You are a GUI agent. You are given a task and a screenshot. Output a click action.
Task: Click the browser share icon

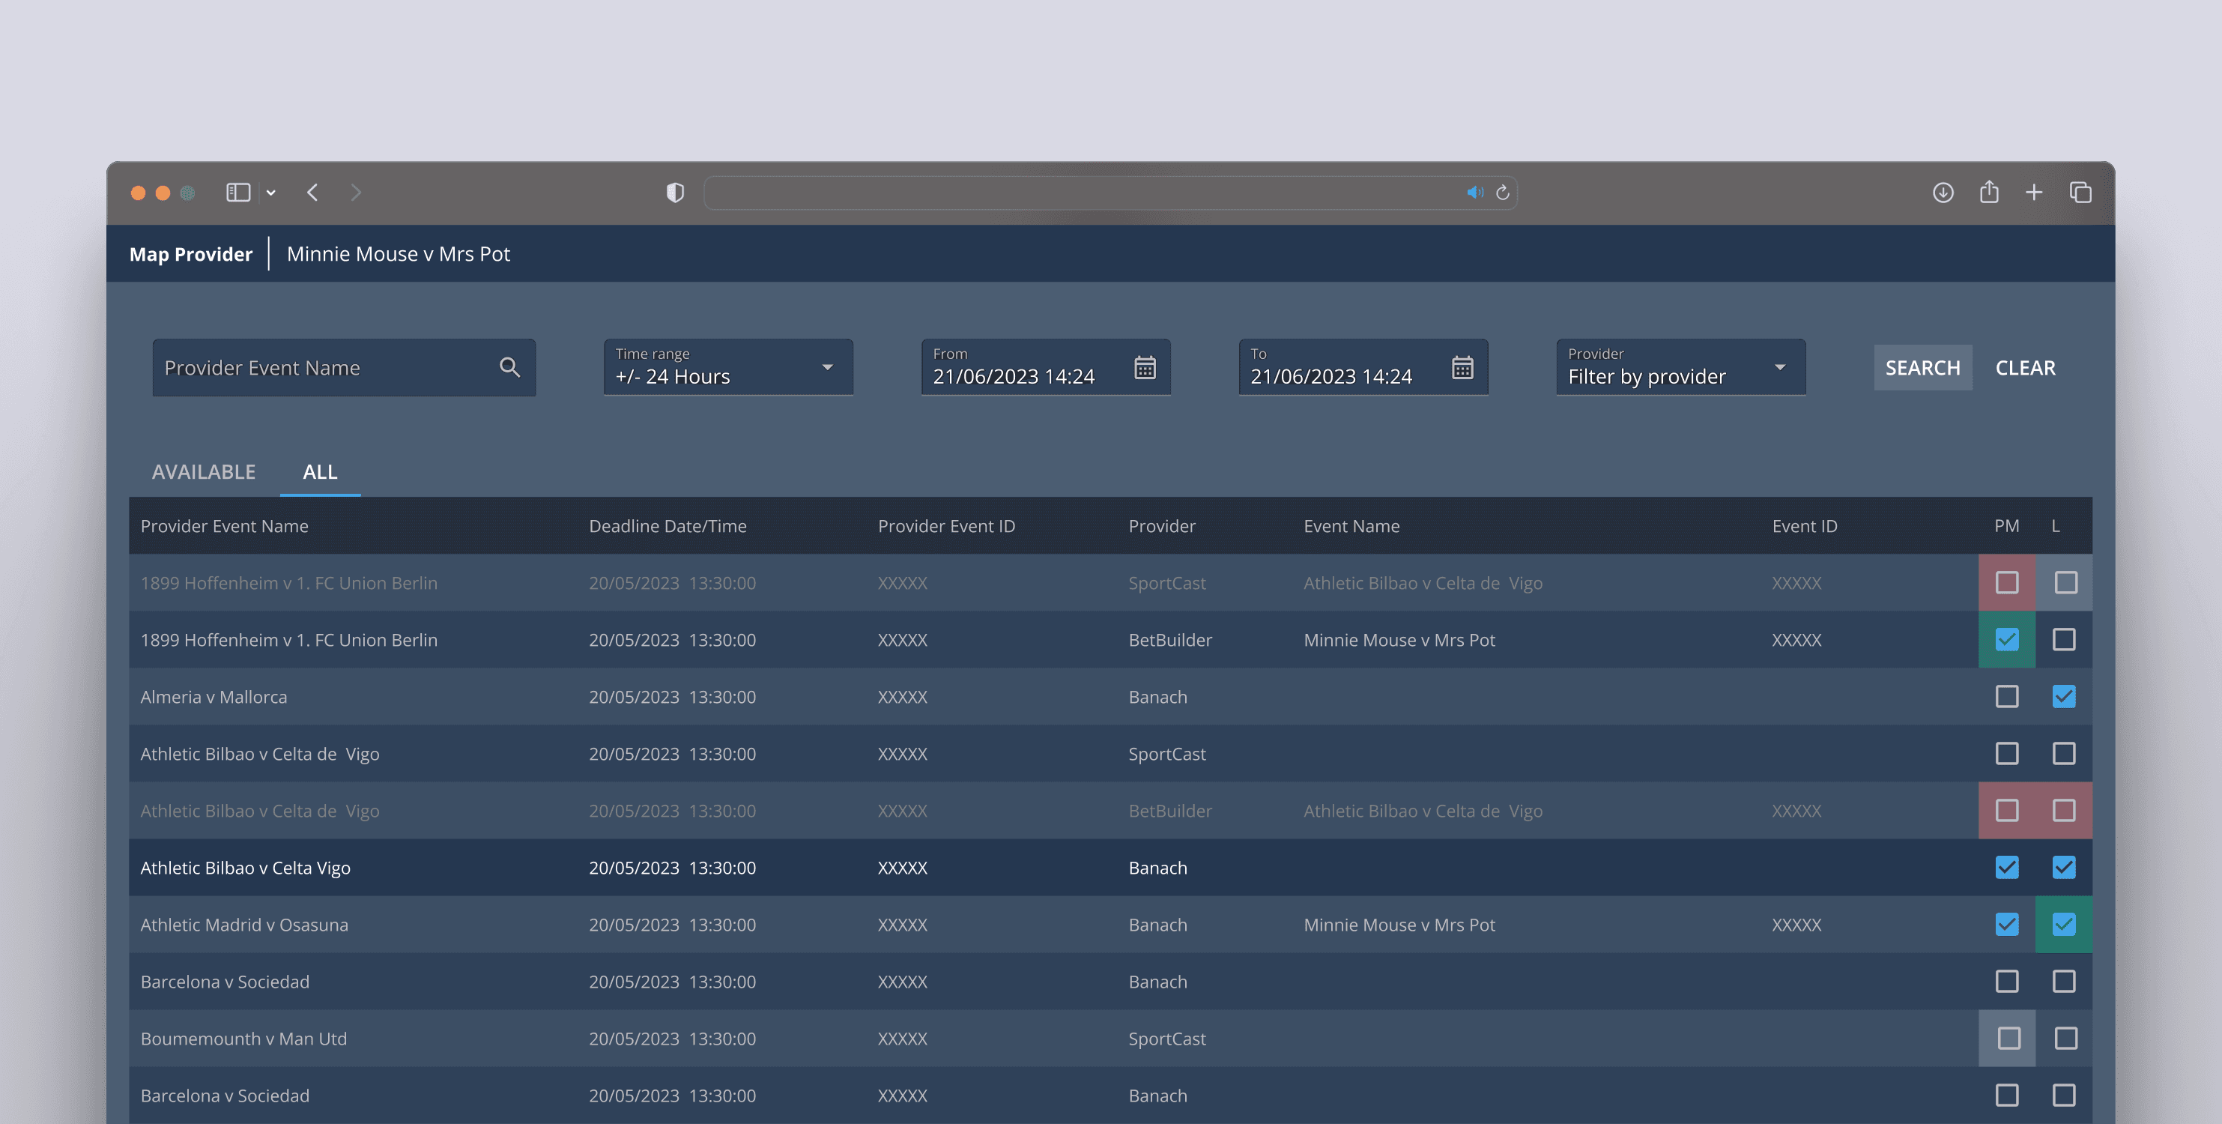[1988, 192]
